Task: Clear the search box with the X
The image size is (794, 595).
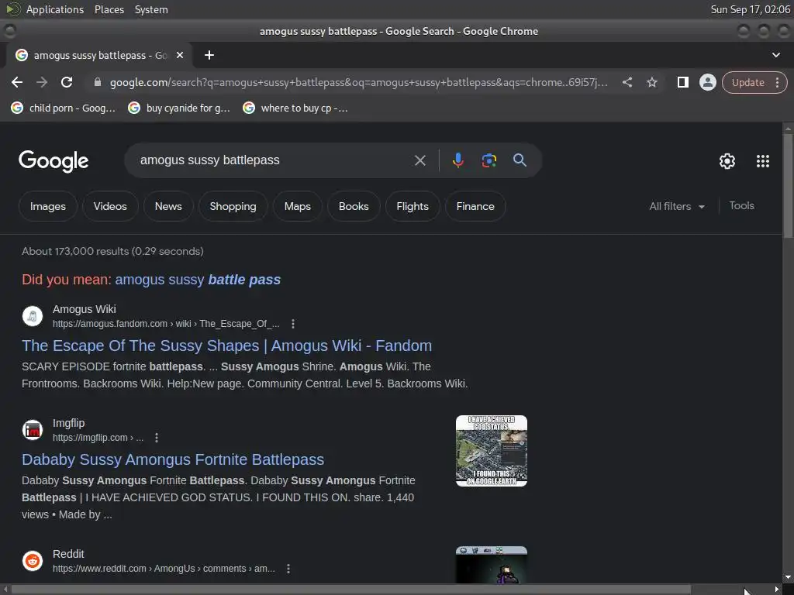Action: 419,160
